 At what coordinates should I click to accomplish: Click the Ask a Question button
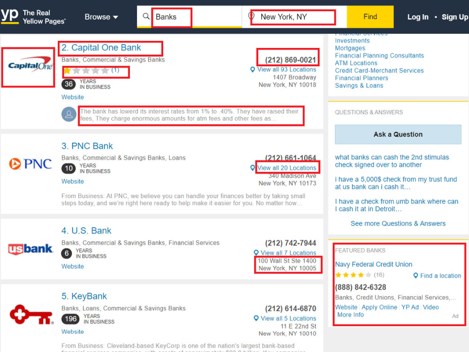(x=398, y=134)
